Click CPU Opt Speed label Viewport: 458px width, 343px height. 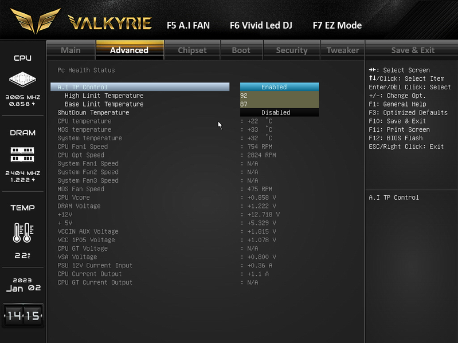pos(81,155)
